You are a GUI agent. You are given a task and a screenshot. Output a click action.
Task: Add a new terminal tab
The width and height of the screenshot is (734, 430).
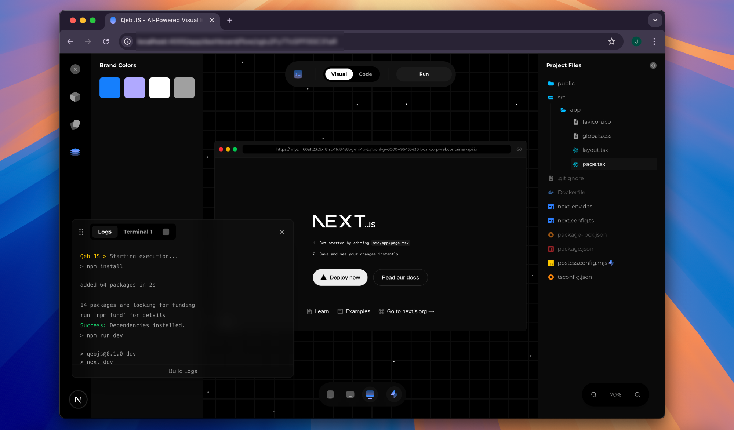166,232
